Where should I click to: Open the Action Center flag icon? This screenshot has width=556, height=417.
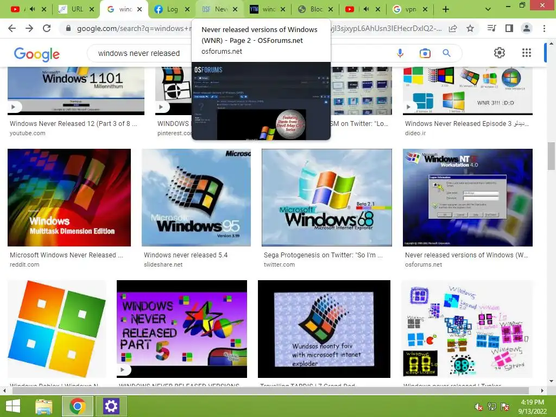point(505,407)
